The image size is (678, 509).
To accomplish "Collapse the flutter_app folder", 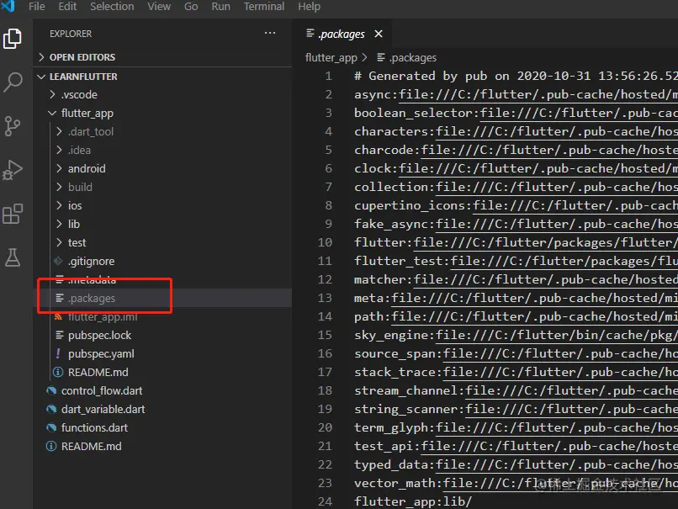I will coord(52,113).
